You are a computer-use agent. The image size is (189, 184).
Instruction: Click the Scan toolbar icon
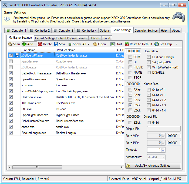point(10,44)
